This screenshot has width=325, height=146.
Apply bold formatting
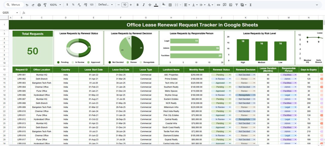(x=137, y=5)
